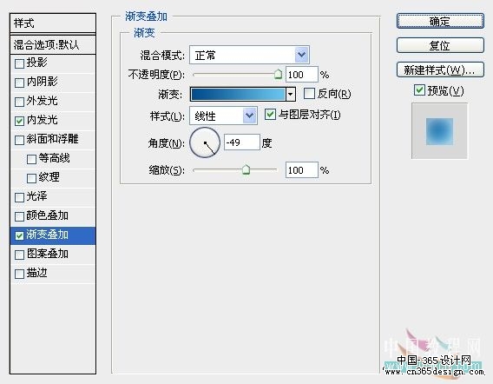The image size is (493, 384).
Task: Click the opacity slider handle
Action: point(278,75)
